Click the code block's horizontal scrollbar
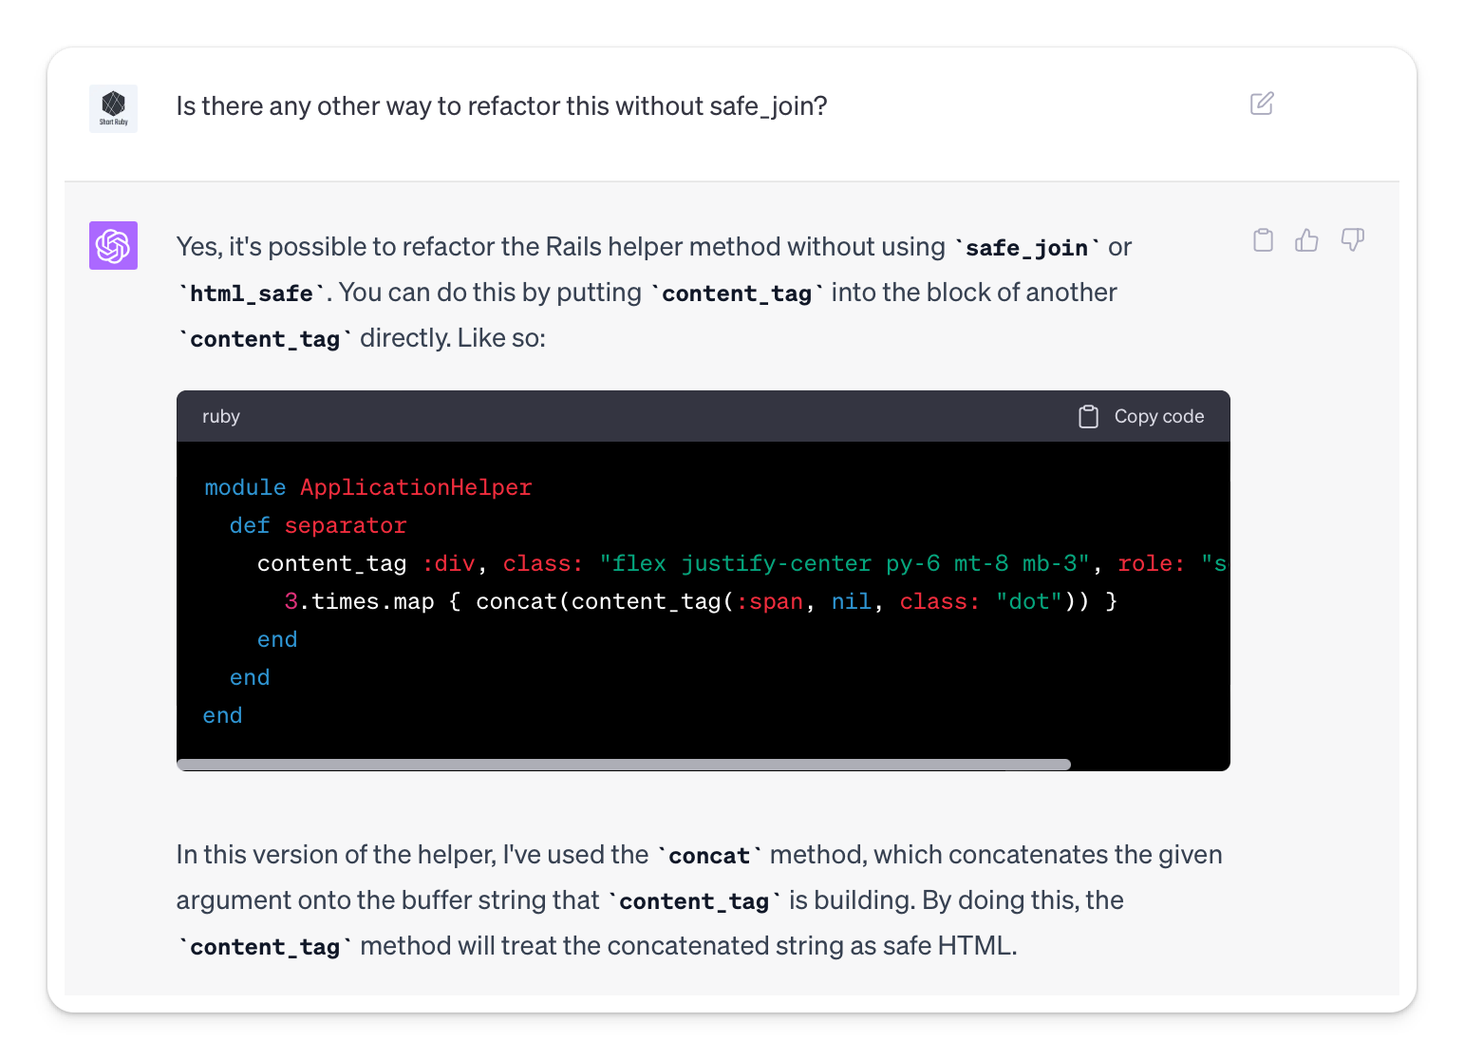Viewport: 1464px width, 1060px height. 624,765
